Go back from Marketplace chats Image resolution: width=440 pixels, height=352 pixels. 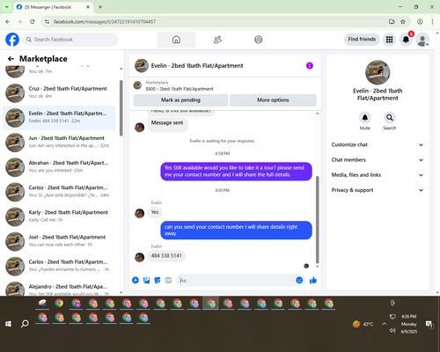(11, 59)
